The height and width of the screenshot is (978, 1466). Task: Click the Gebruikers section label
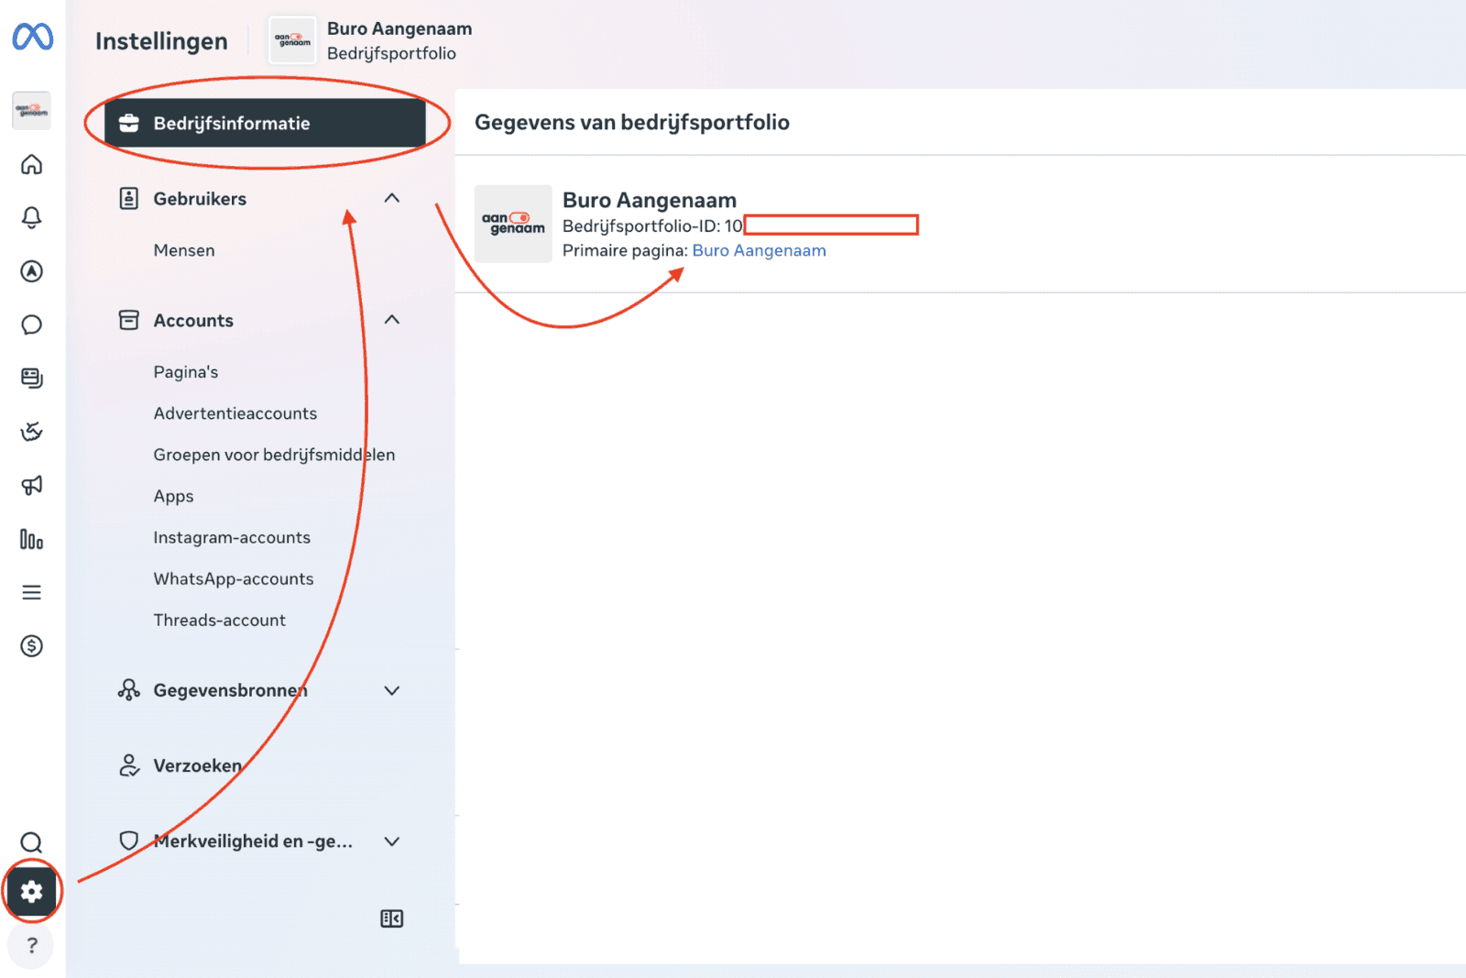(x=200, y=199)
